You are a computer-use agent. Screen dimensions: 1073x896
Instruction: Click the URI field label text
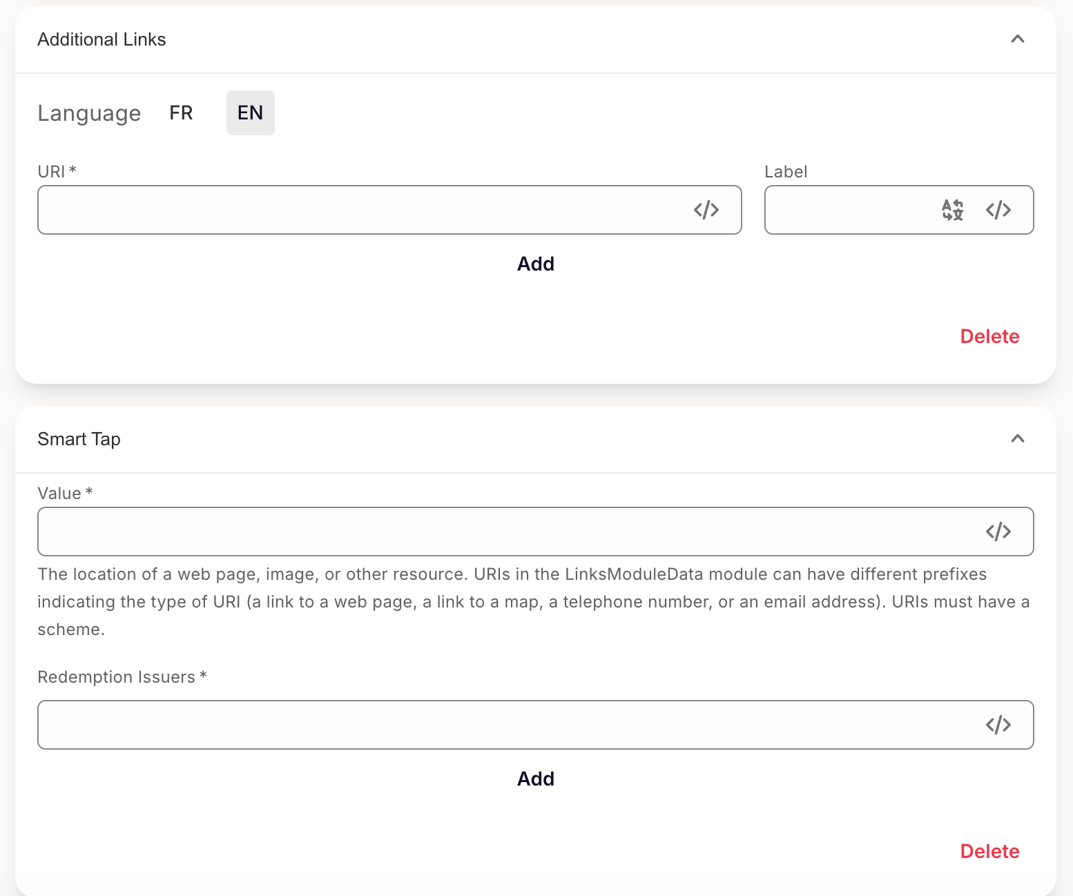[x=52, y=172]
